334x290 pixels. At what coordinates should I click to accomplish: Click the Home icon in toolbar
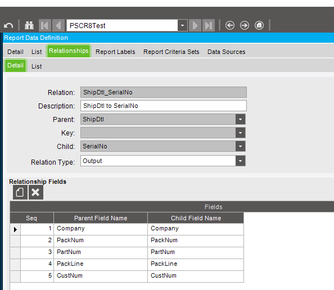[x=259, y=25]
